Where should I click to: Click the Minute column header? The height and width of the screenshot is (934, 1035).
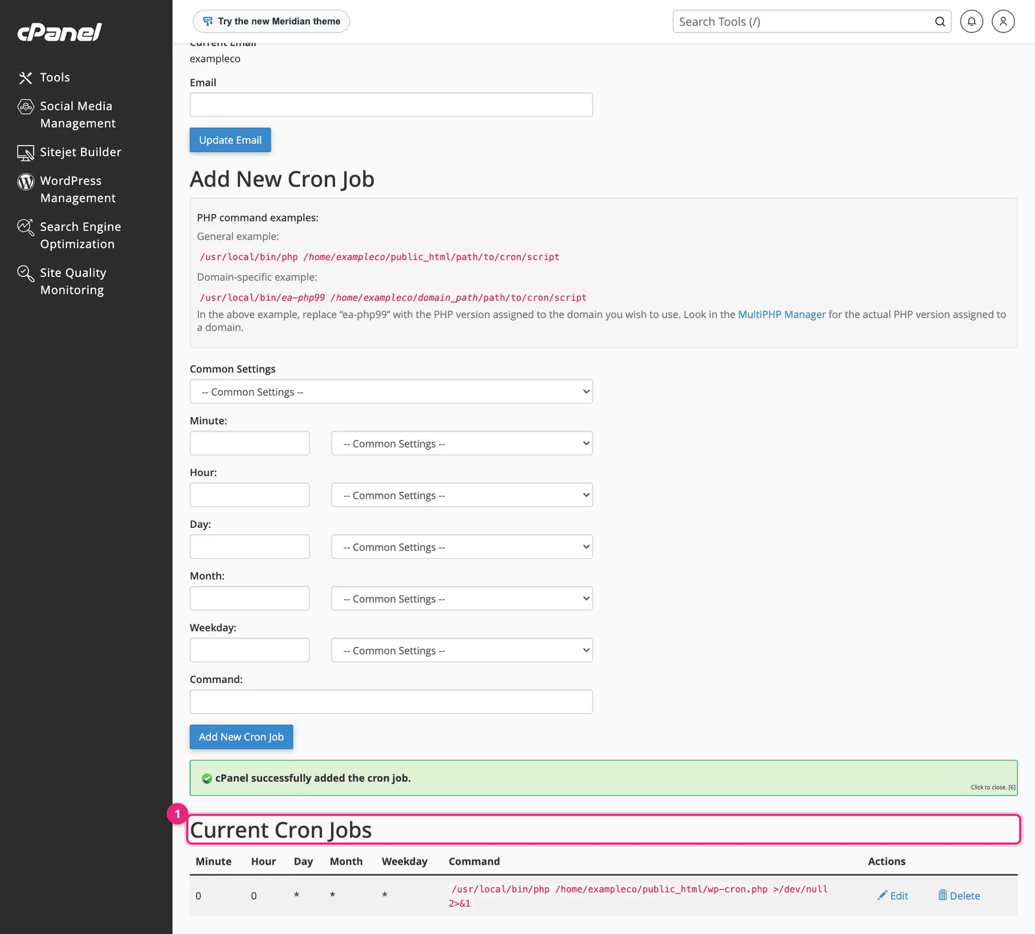tap(213, 862)
